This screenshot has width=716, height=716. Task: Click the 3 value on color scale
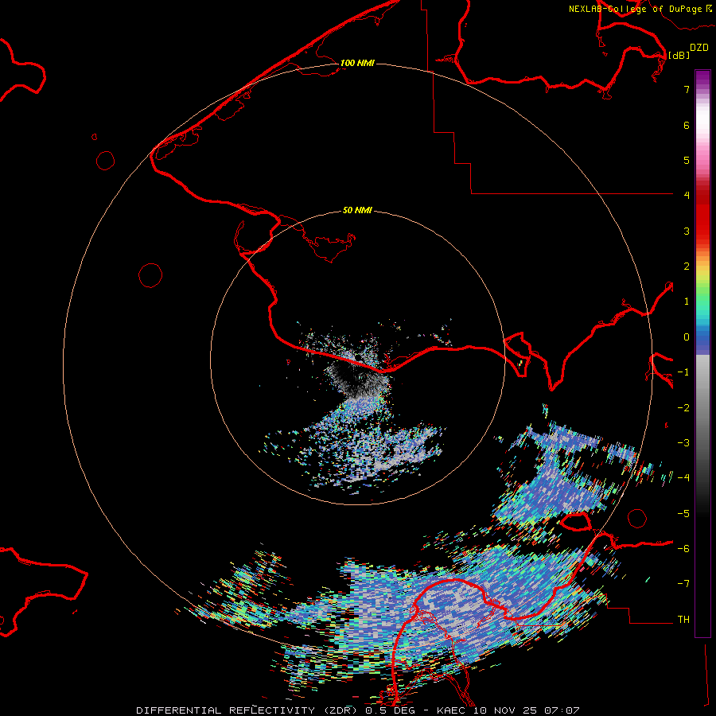pyautogui.click(x=687, y=231)
